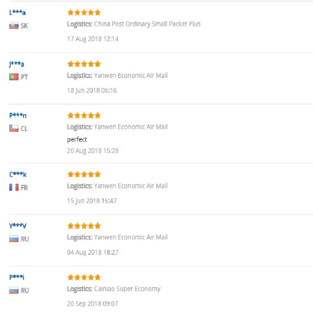Image resolution: width=313 pixels, height=313 pixels.
Task: Select username P***i at the bottom
Action: tap(17, 277)
